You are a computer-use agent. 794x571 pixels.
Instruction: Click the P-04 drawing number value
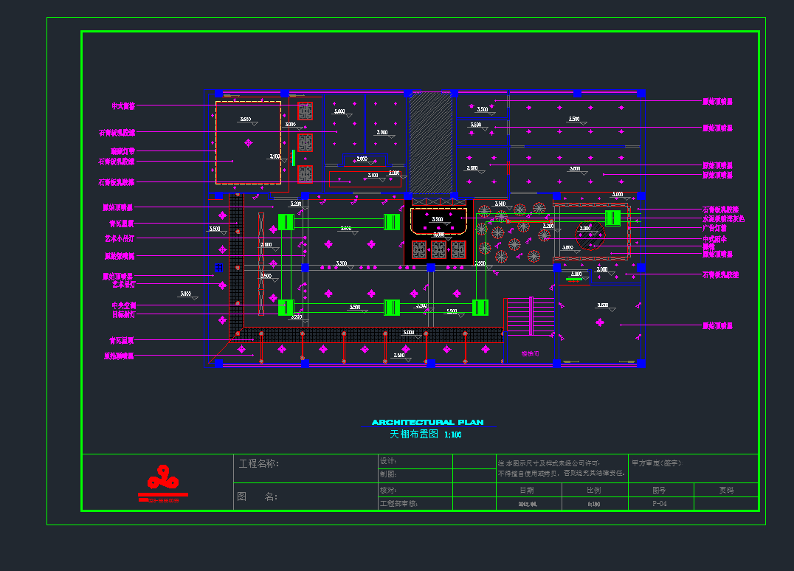(x=660, y=504)
